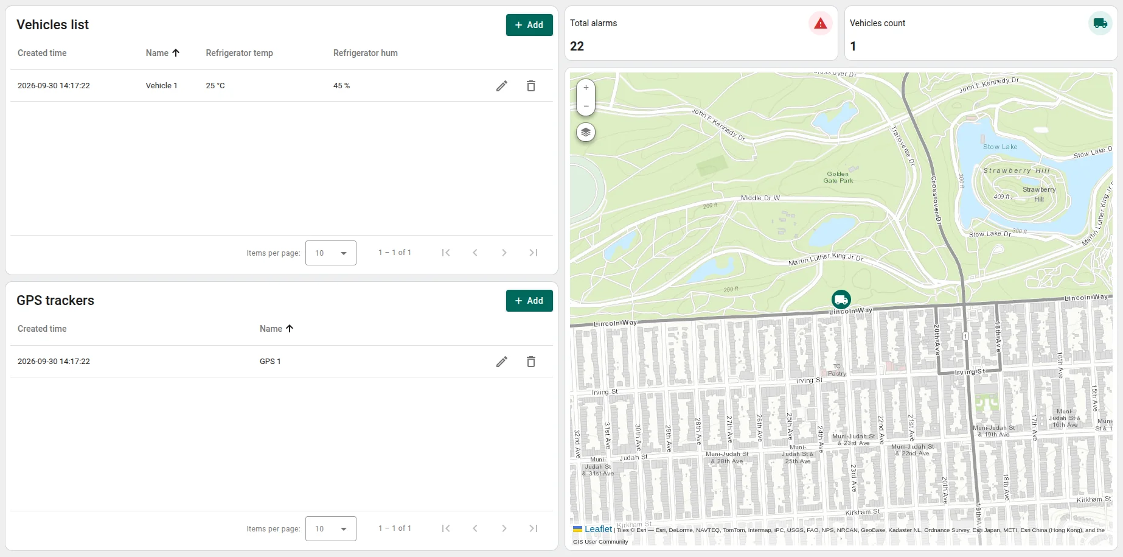The image size is (1123, 557).
Task: Select the truck marker on Lincoln Way
Action: click(841, 300)
